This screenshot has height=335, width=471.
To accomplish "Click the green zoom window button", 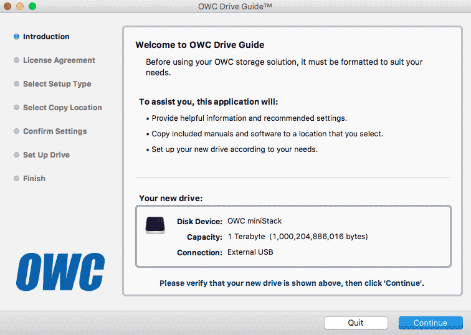I will point(32,6).
